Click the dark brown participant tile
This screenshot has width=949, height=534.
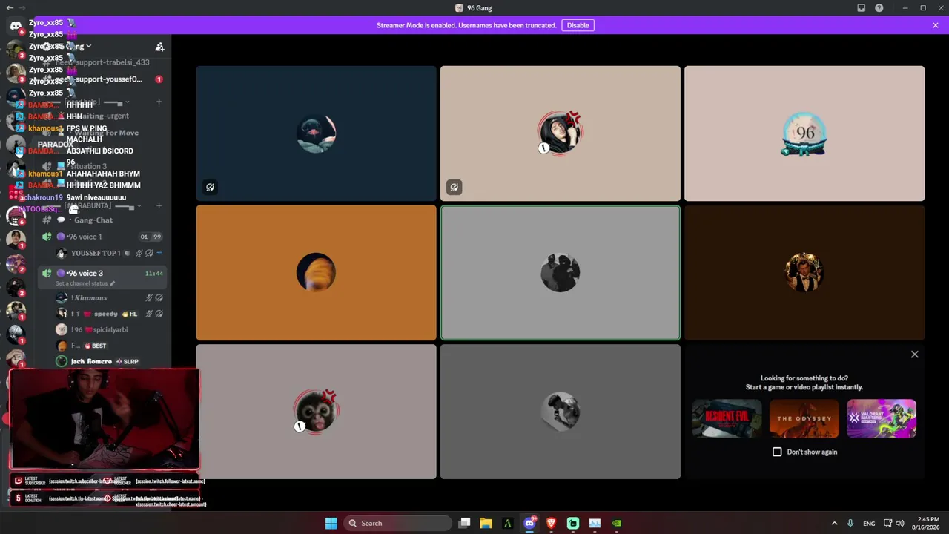804,273
